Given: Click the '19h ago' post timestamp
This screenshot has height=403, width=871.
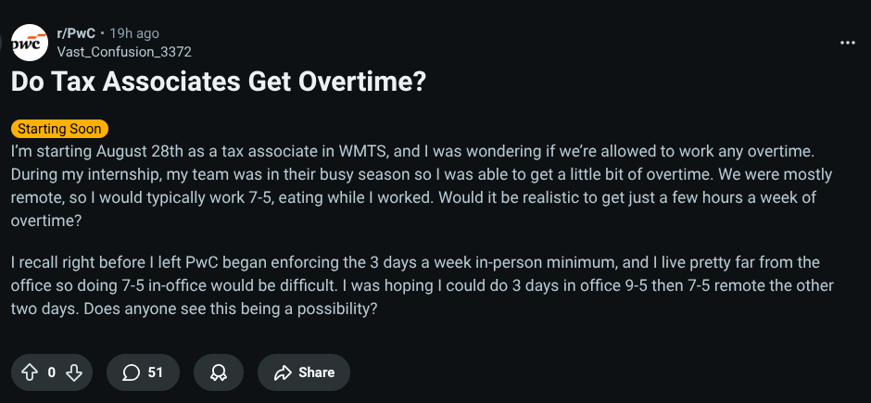Looking at the screenshot, I should tap(134, 33).
